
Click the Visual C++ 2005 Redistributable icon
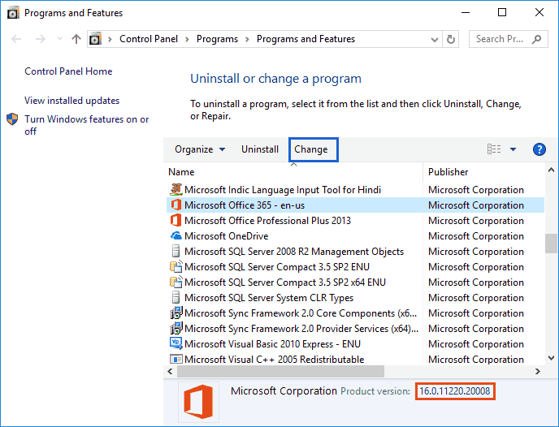[x=176, y=359]
